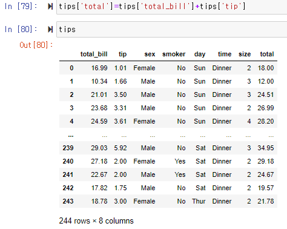Select total_bill value 22.67

pos(99,174)
